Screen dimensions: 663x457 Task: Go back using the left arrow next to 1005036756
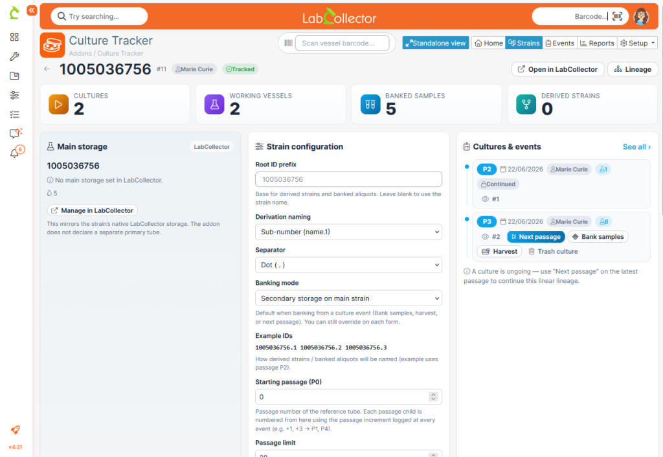point(47,69)
